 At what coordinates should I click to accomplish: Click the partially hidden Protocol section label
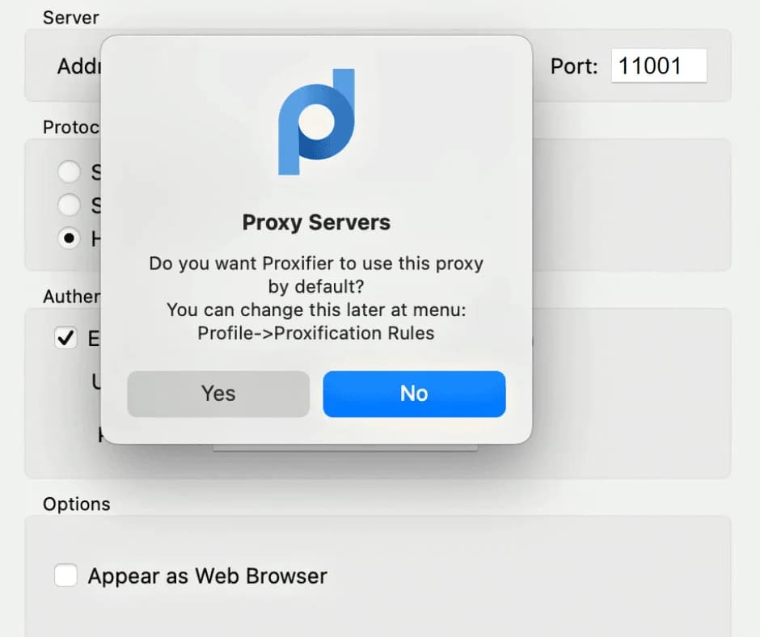tap(70, 127)
